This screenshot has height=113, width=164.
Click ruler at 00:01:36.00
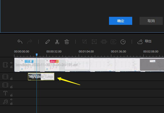pos(119,51)
